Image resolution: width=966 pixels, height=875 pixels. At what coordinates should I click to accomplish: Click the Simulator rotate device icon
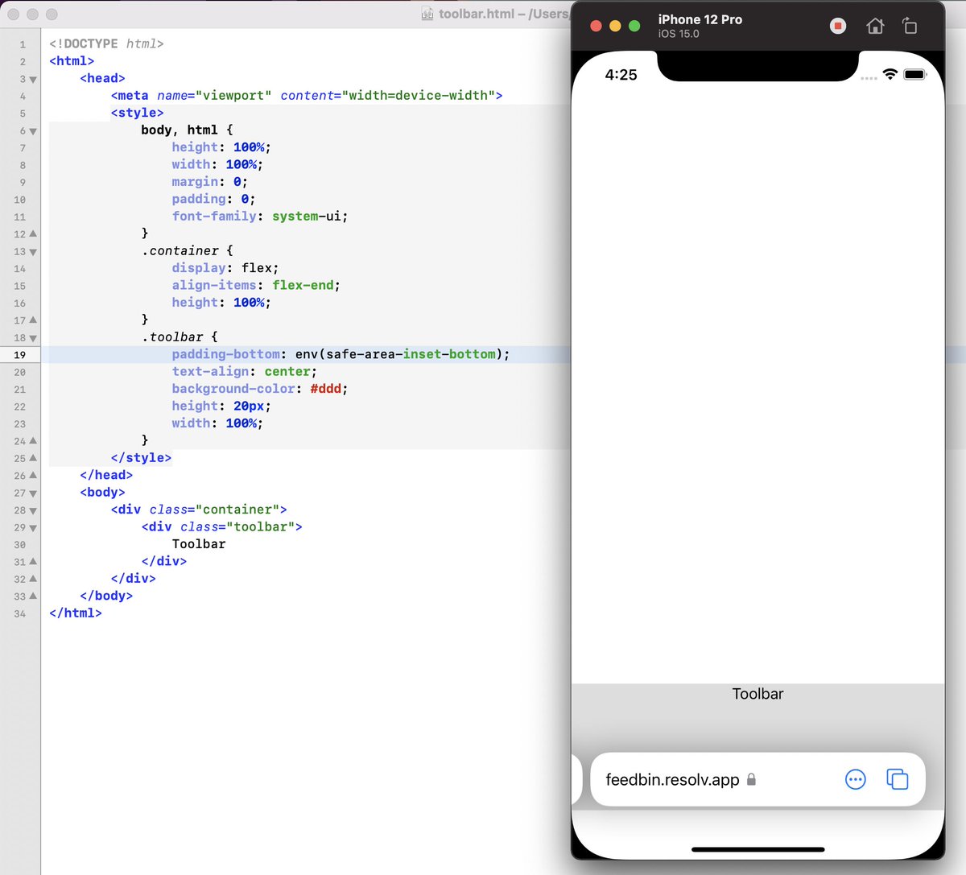coord(910,26)
